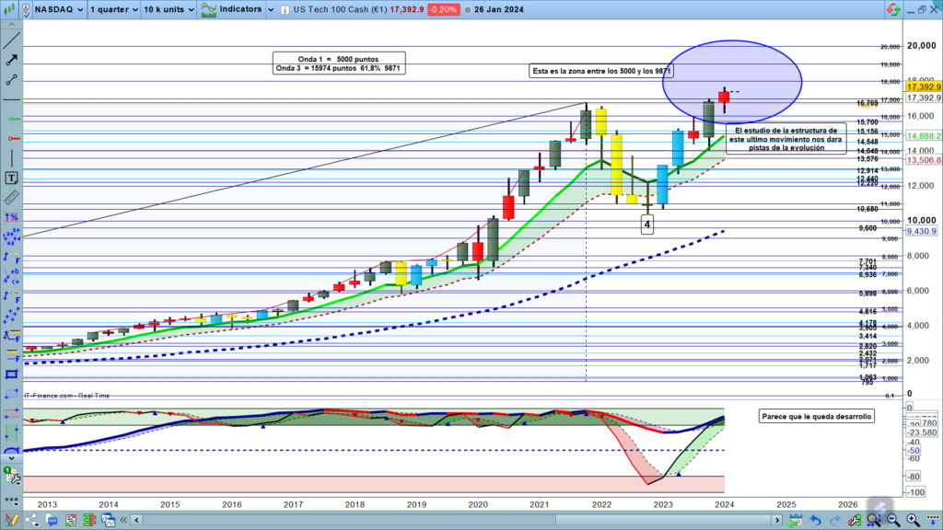Select the Text annotation tool
The height and width of the screenshot is (530, 943).
[11, 178]
